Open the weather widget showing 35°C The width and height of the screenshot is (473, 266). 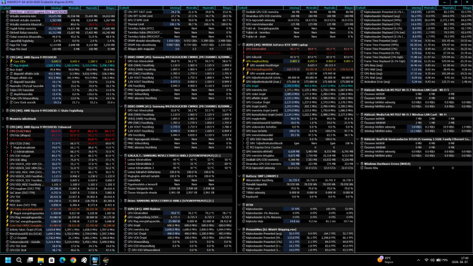[x=385, y=260]
